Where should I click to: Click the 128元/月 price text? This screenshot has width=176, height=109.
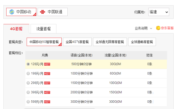tap(37, 64)
